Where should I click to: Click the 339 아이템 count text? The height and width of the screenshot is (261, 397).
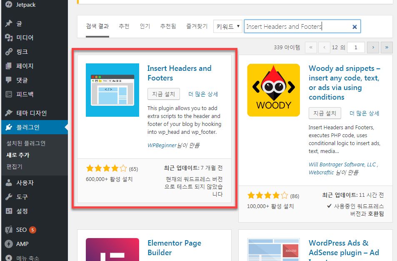(287, 48)
